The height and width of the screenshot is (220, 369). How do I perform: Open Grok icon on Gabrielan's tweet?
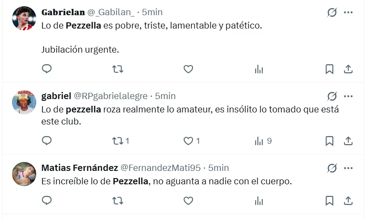[332, 12]
